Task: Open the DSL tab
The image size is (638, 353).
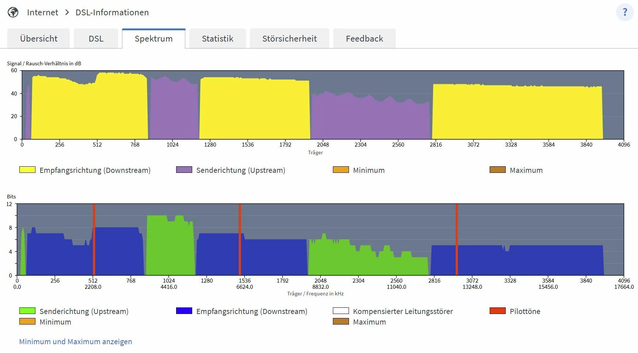Action: (96, 39)
